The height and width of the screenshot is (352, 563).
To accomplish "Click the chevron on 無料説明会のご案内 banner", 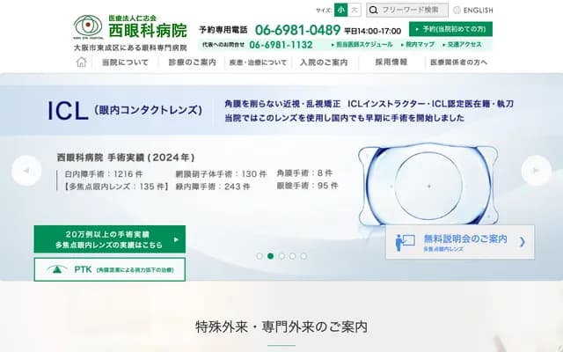I will click(x=523, y=242).
